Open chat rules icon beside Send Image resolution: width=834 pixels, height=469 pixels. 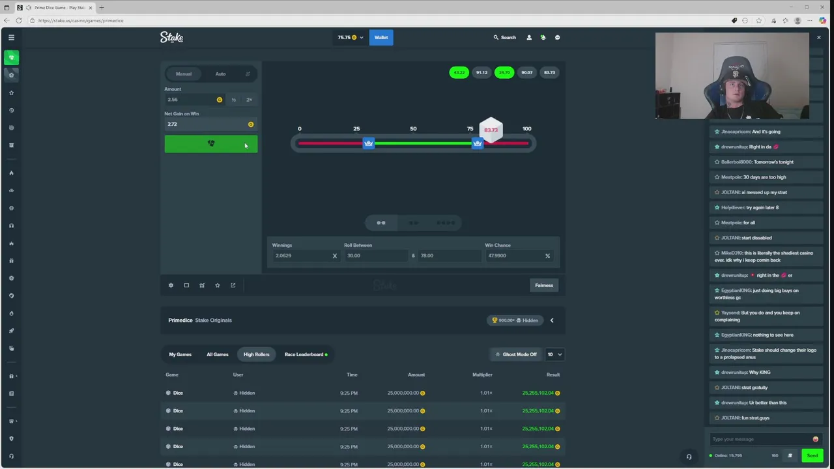790,455
